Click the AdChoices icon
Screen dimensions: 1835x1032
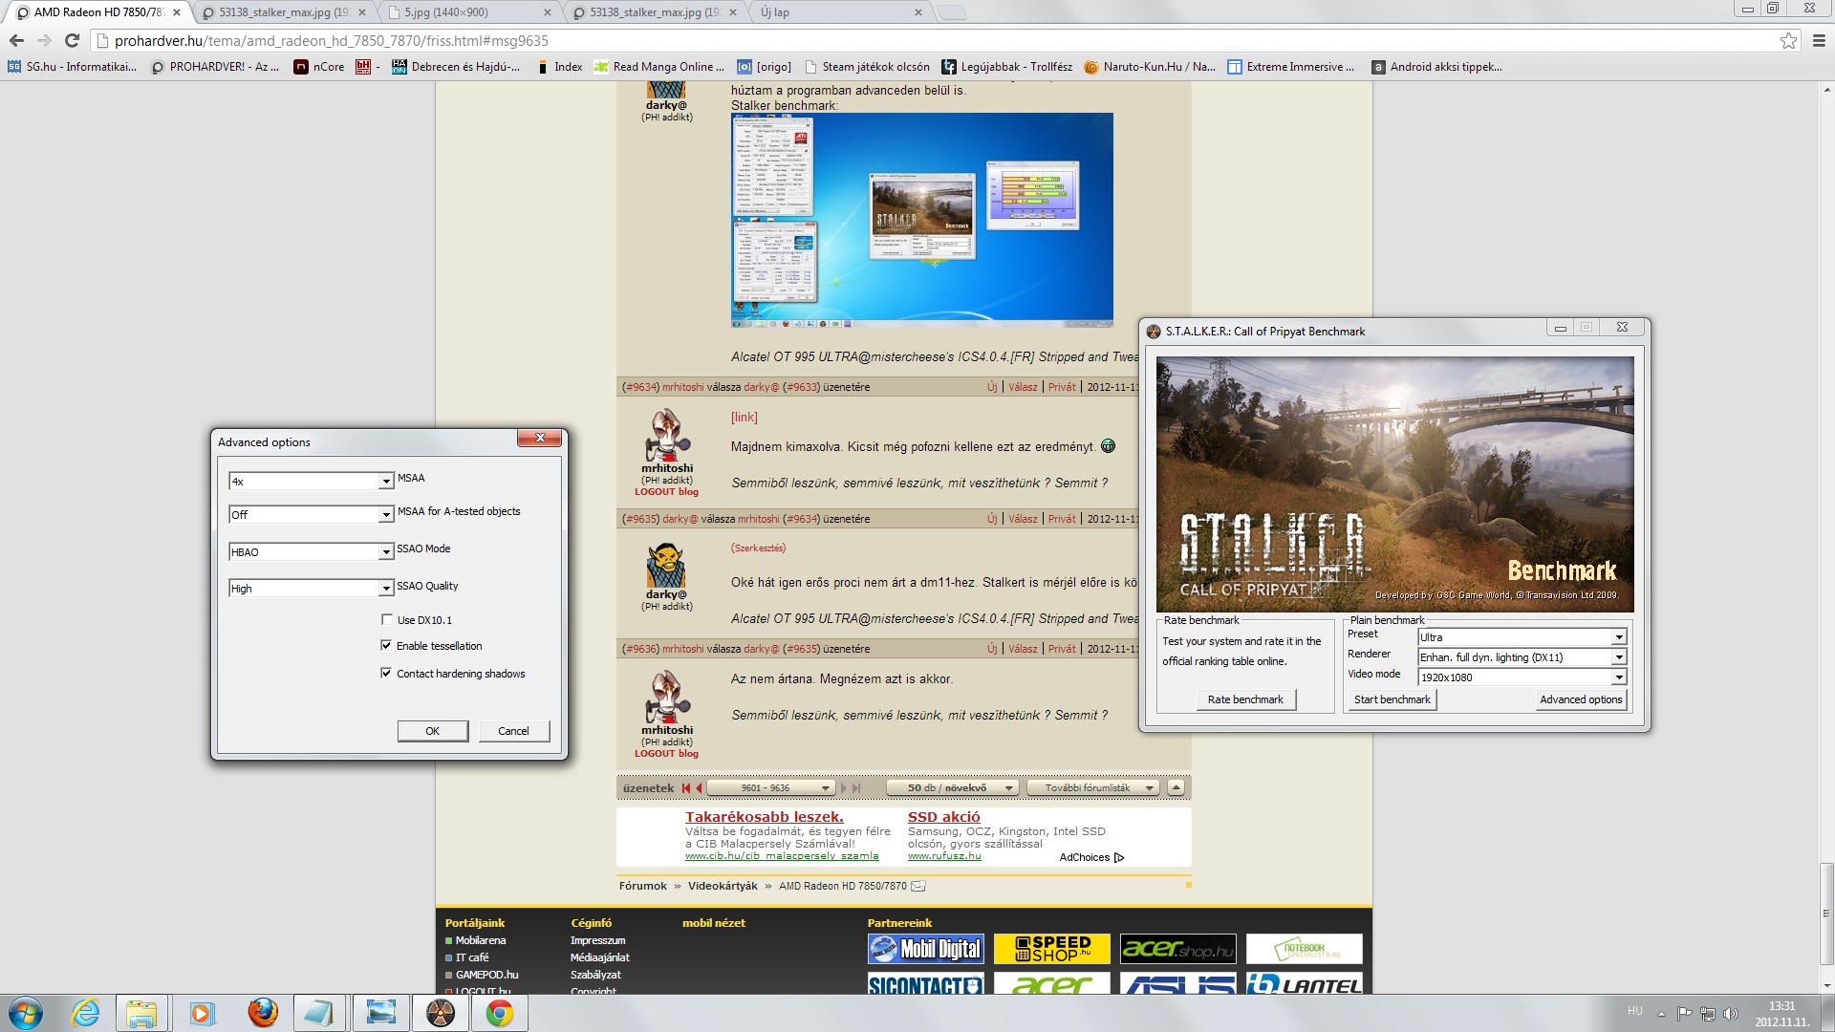(1119, 857)
